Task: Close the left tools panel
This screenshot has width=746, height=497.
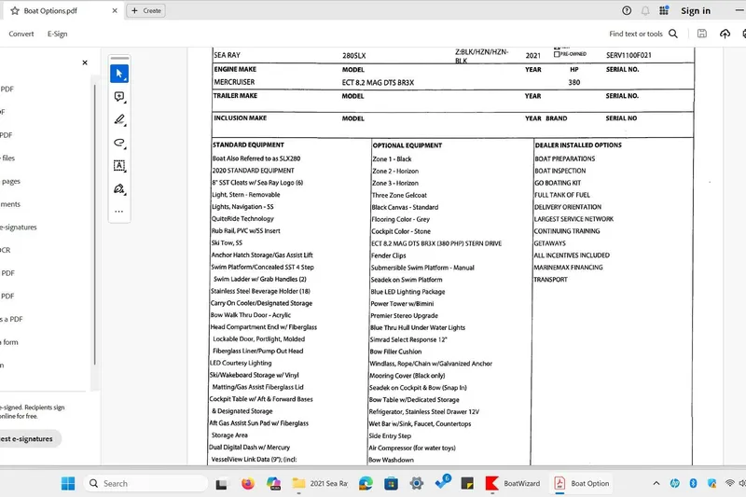Action: click(x=85, y=63)
